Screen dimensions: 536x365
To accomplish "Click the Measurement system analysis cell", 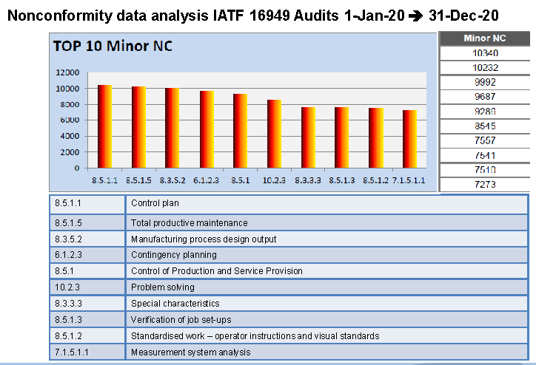I will (x=326, y=352).
